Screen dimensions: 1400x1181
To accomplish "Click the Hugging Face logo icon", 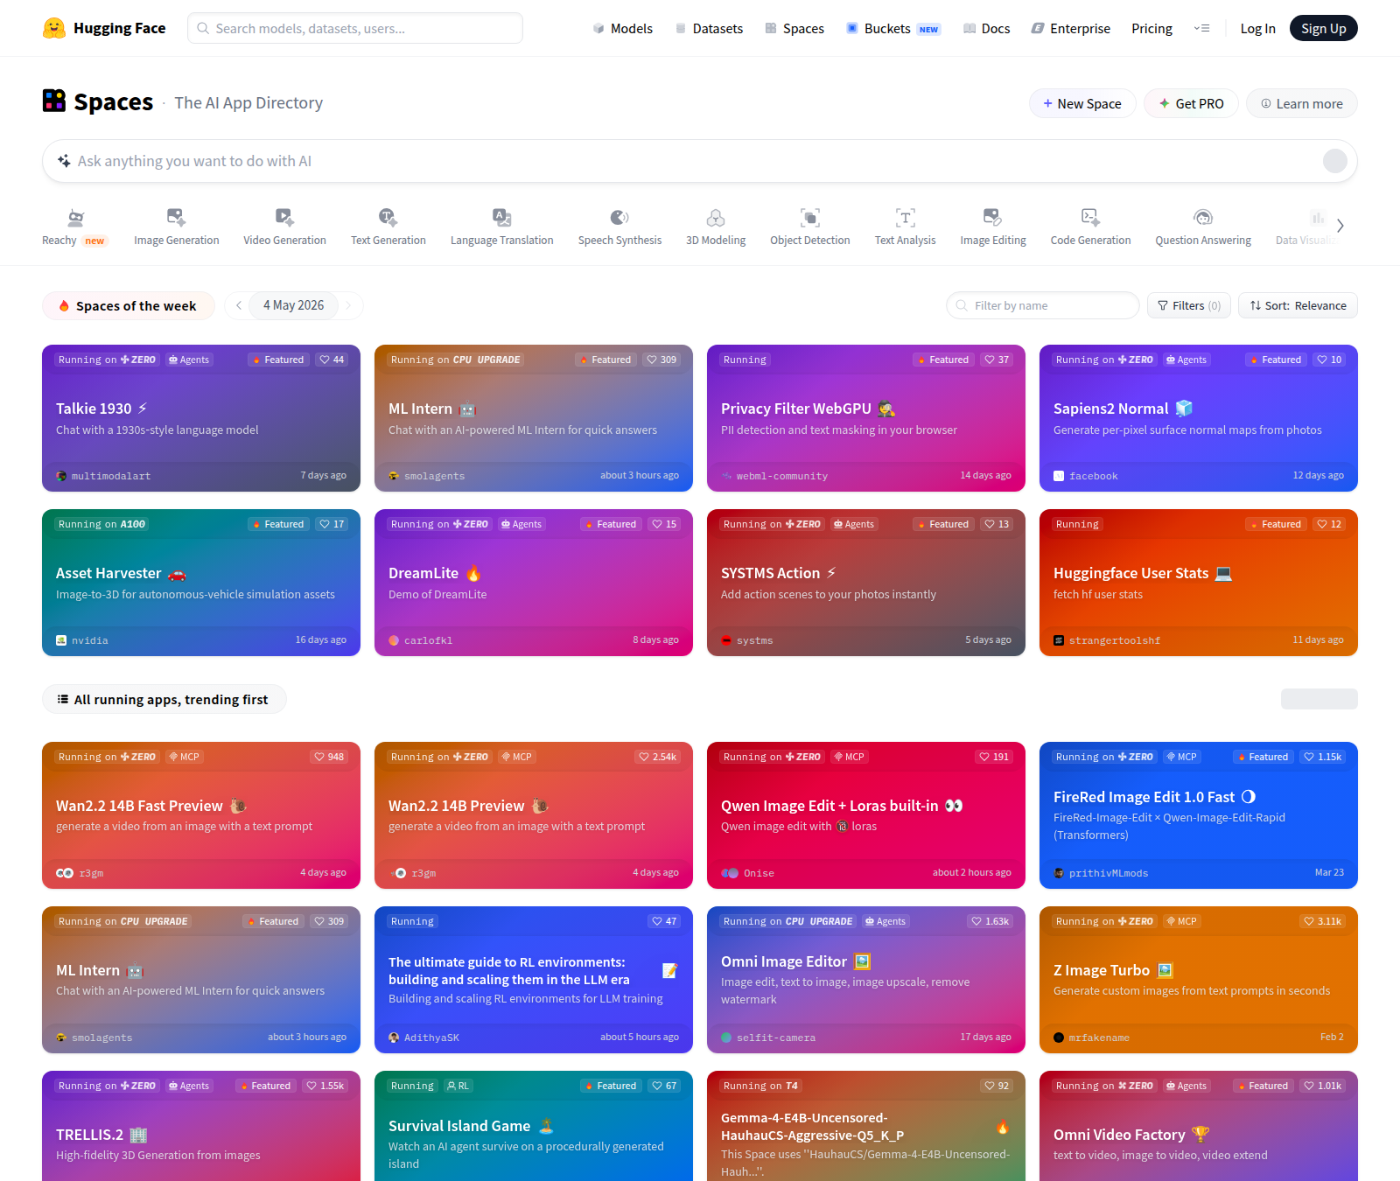I will (x=54, y=28).
